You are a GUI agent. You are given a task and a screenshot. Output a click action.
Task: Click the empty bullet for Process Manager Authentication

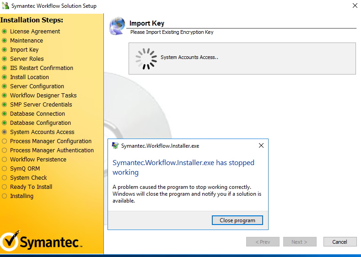coord(5,150)
